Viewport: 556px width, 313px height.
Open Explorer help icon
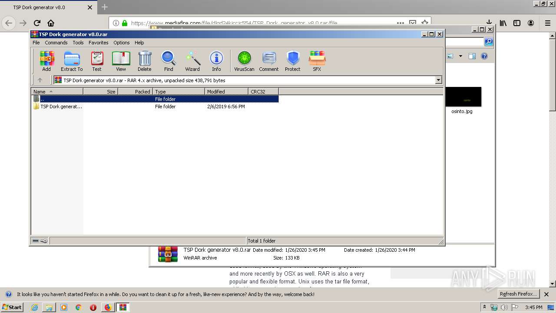point(484,56)
